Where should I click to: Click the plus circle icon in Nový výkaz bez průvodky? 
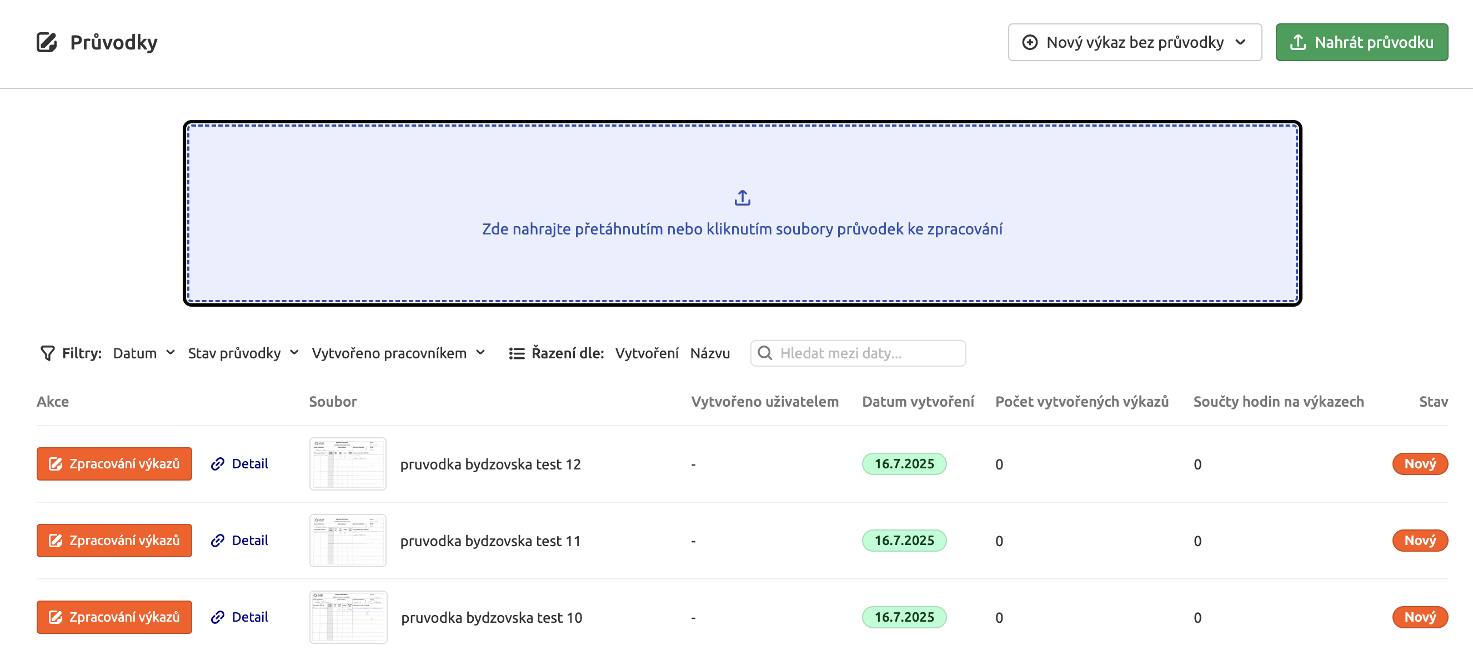1030,42
